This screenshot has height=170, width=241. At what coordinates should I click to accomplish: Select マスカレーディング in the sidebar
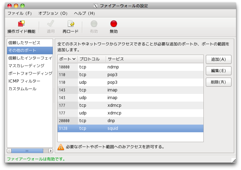pos(27,66)
